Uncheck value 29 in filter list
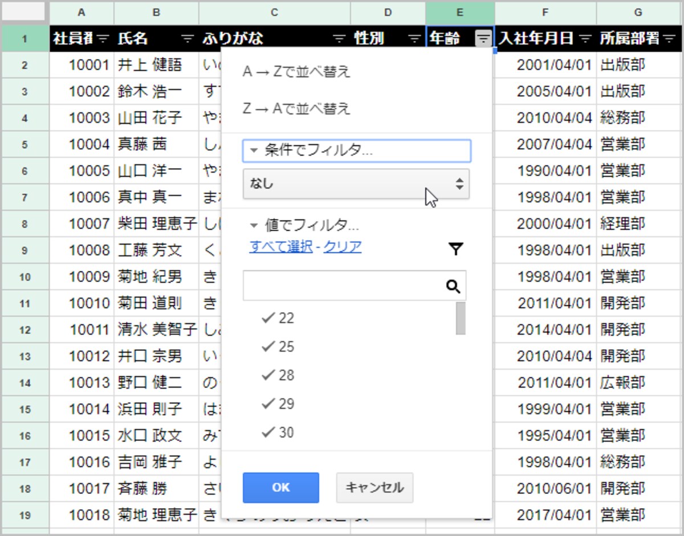 [278, 404]
